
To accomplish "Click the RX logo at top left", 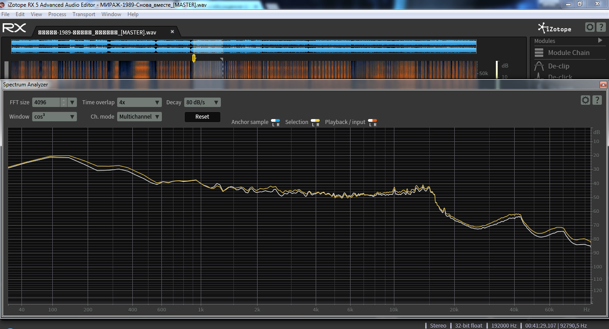I will 14,28.
